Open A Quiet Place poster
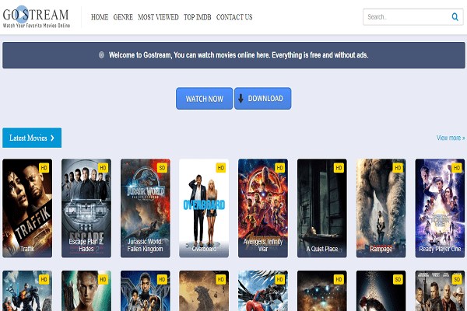 click(x=322, y=208)
